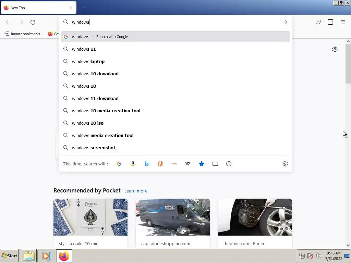Open the Save to Pocket button
The width and height of the screenshot is (351, 263).
click(x=318, y=22)
